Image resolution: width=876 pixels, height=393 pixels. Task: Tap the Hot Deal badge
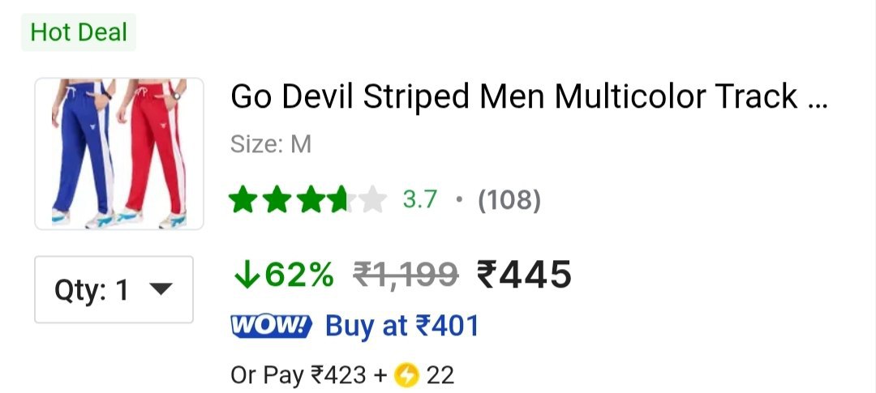(79, 32)
